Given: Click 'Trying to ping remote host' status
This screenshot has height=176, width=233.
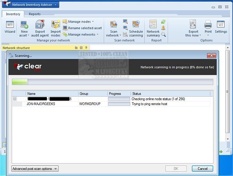Looking at the screenshot, I should tap(150, 104).
